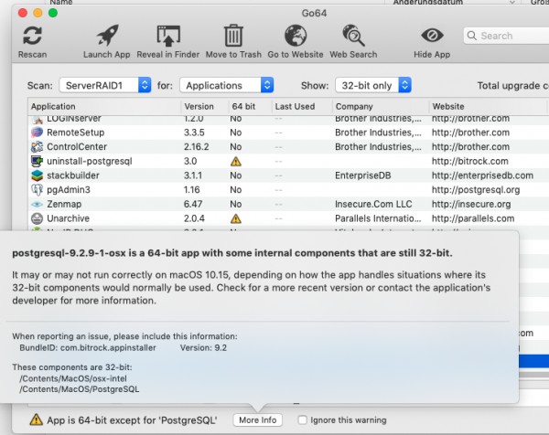Click version 2.16.2 of ControlCenter
Screen dimensions: 549x435
197,147
